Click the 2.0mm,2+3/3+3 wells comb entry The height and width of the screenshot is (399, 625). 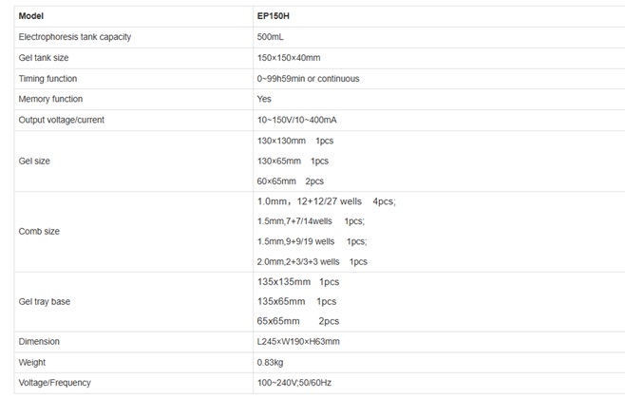point(312,262)
